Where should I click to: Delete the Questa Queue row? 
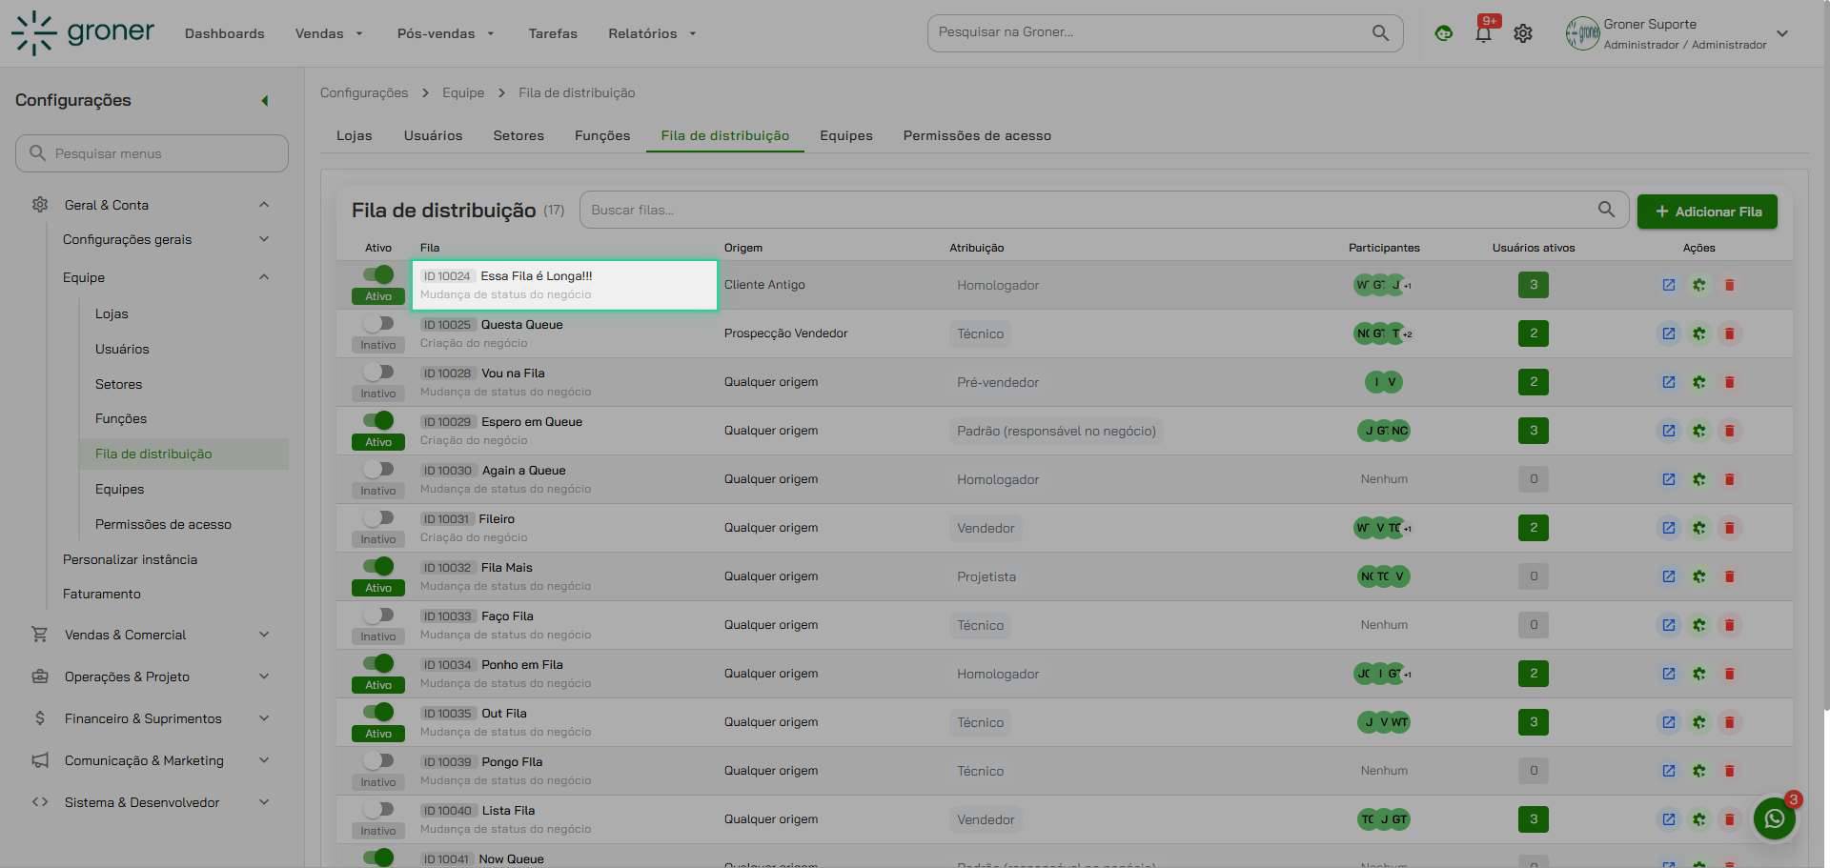click(x=1729, y=333)
